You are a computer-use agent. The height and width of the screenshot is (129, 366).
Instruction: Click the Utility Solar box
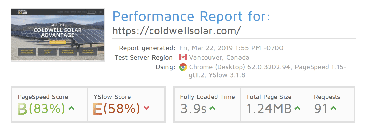(47, 51)
